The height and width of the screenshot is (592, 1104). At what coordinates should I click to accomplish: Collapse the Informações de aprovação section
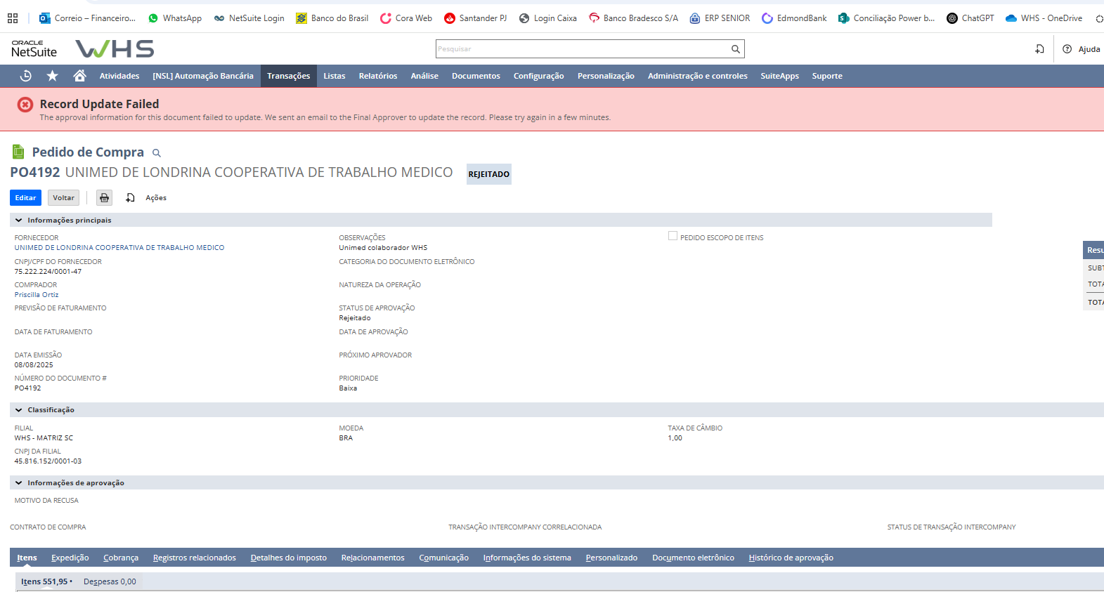click(x=18, y=483)
